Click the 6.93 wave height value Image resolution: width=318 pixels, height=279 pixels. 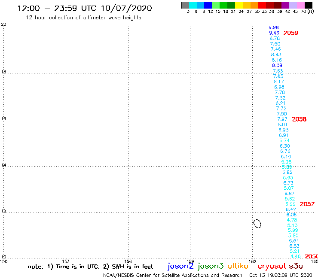(x=283, y=130)
